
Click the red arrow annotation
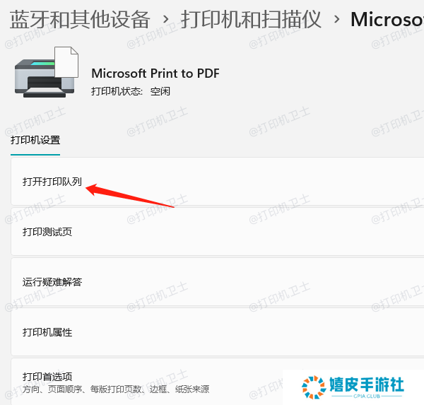click(130, 195)
